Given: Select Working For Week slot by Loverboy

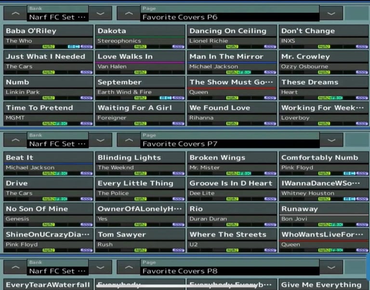Looking at the screenshot, I should [324, 114].
